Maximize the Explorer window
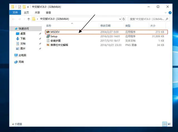 tap(158, 7)
